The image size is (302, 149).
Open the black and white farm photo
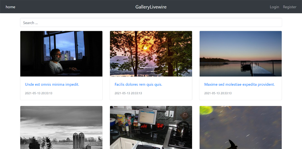(x=61, y=128)
